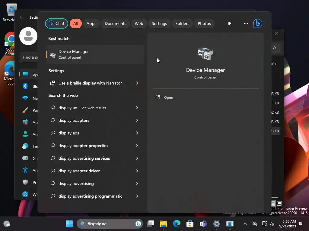
Task: Filter search results by Folders
Action: tap(182, 23)
